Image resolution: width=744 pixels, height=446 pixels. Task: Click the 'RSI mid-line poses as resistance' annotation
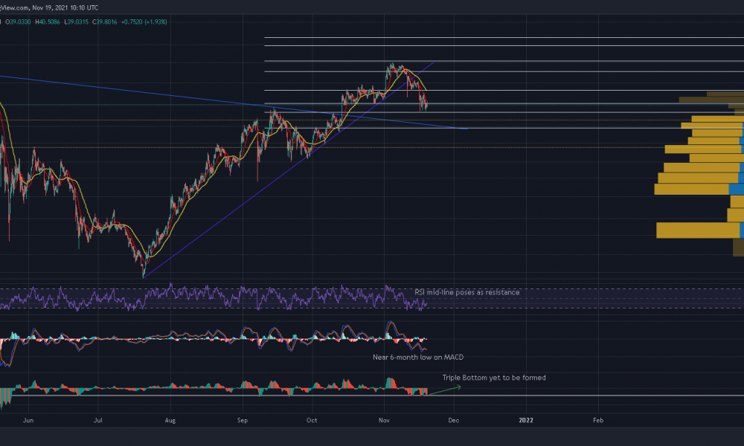click(467, 292)
